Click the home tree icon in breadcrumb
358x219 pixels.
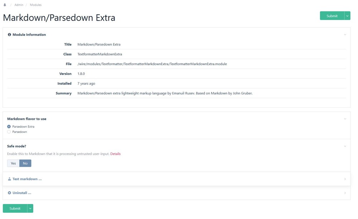pyautogui.click(x=5, y=5)
